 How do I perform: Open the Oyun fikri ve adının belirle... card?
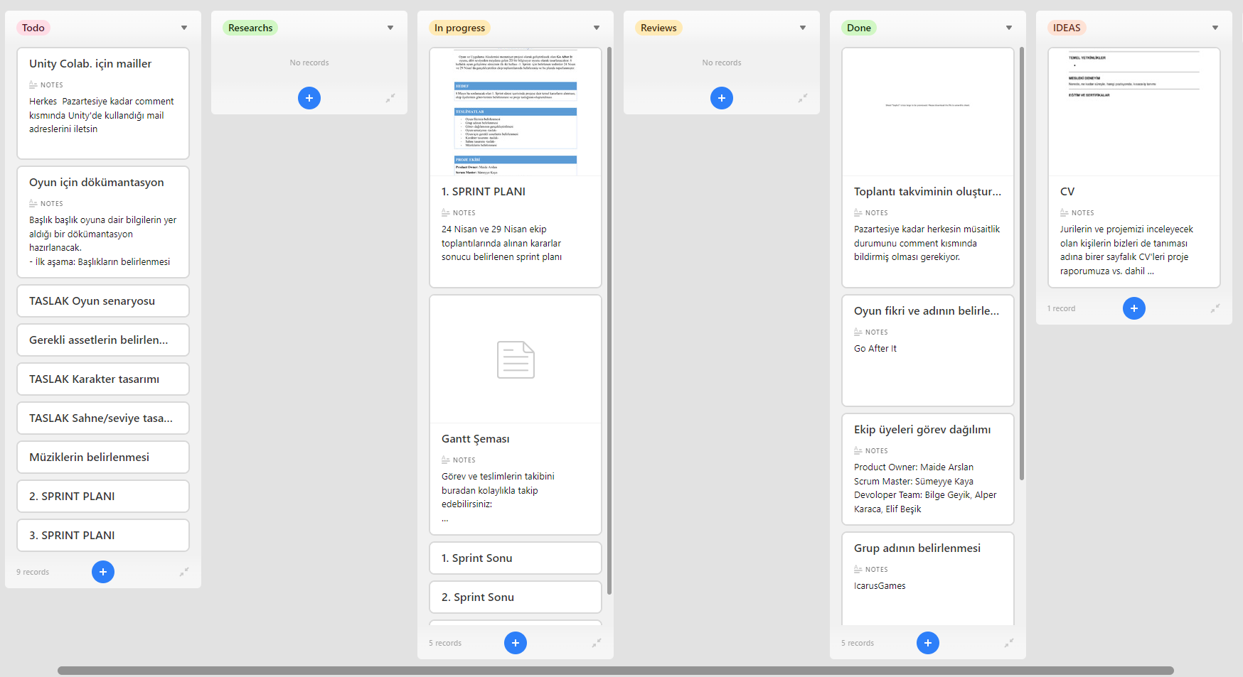point(928,350)
